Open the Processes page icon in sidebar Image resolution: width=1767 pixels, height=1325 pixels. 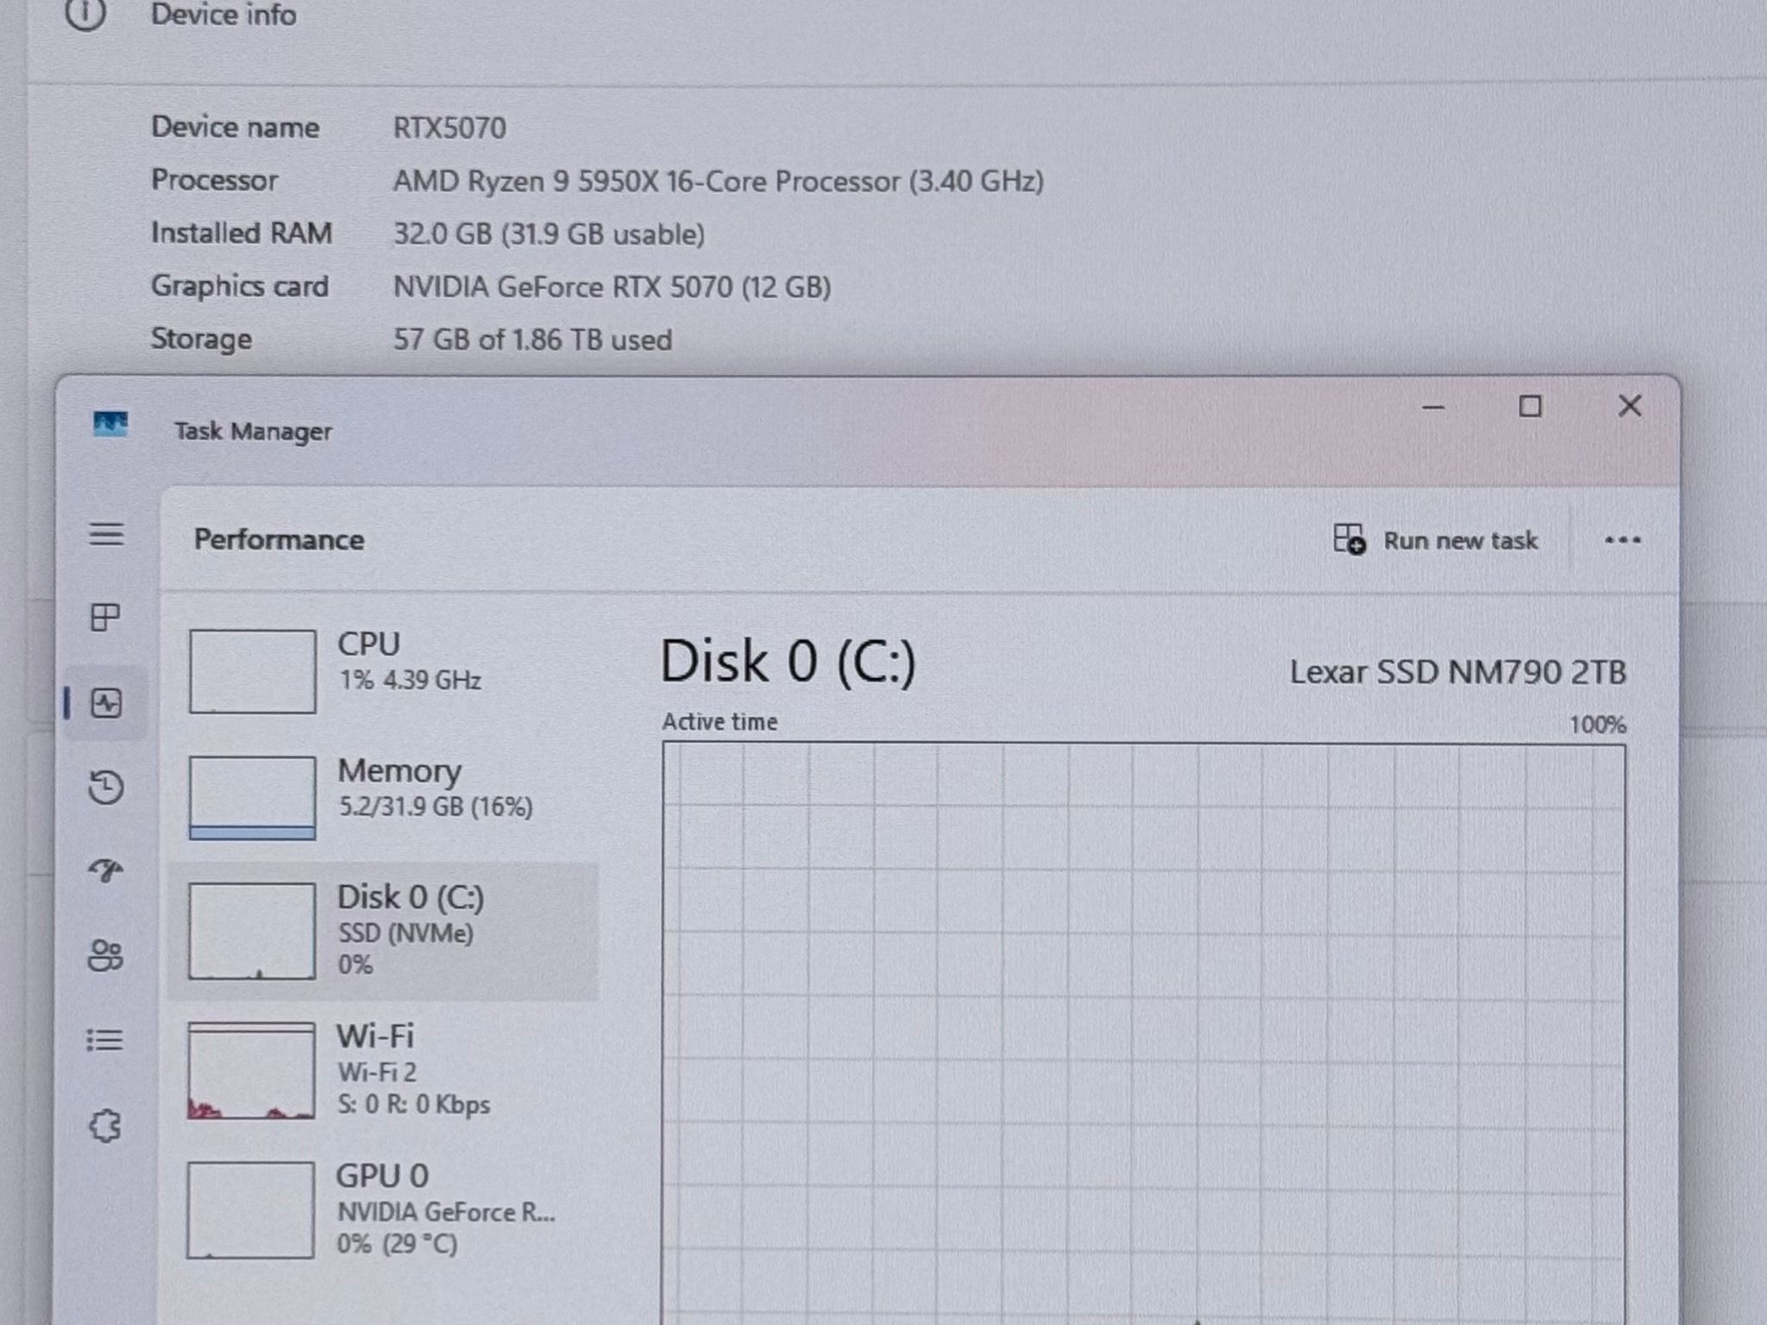click(105, 617)
